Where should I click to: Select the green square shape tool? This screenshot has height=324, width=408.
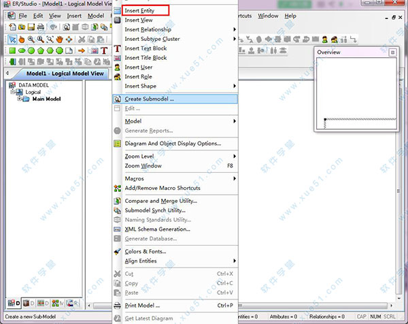12,50
